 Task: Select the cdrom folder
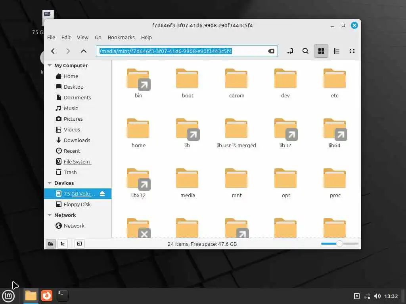(236, 83)
